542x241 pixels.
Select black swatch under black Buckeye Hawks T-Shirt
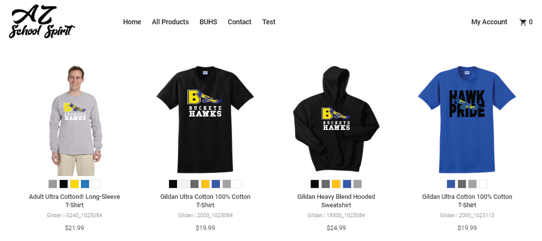[173, 184]
